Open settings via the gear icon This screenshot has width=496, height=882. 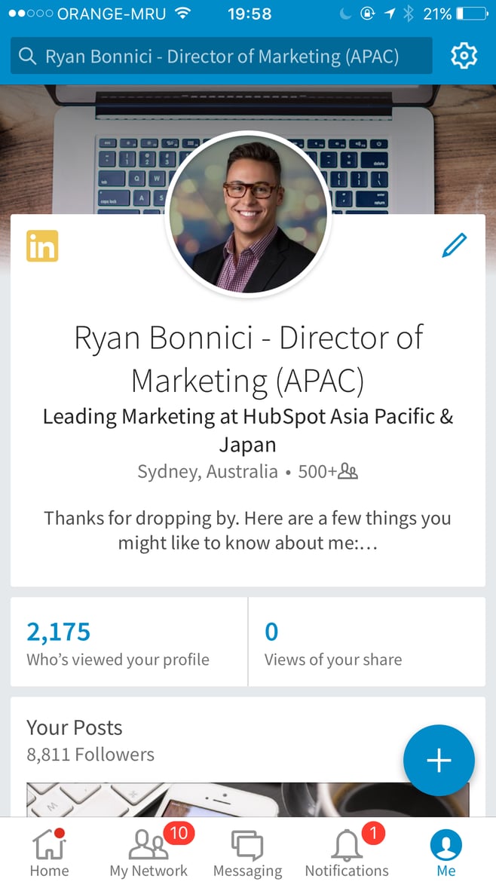(x=464, y=56)
